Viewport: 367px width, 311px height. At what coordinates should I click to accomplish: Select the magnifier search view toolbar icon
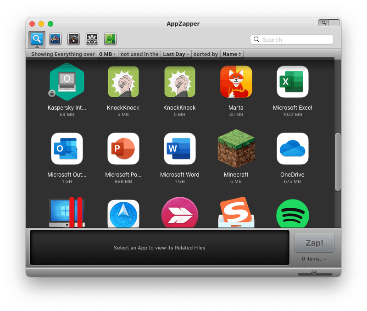[37, 39]
